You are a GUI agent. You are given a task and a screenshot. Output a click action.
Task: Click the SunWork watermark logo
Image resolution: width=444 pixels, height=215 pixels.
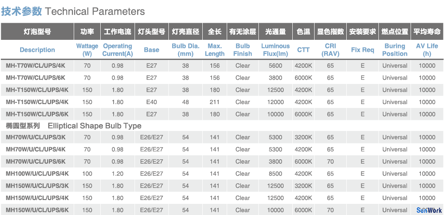coord(429,210)
